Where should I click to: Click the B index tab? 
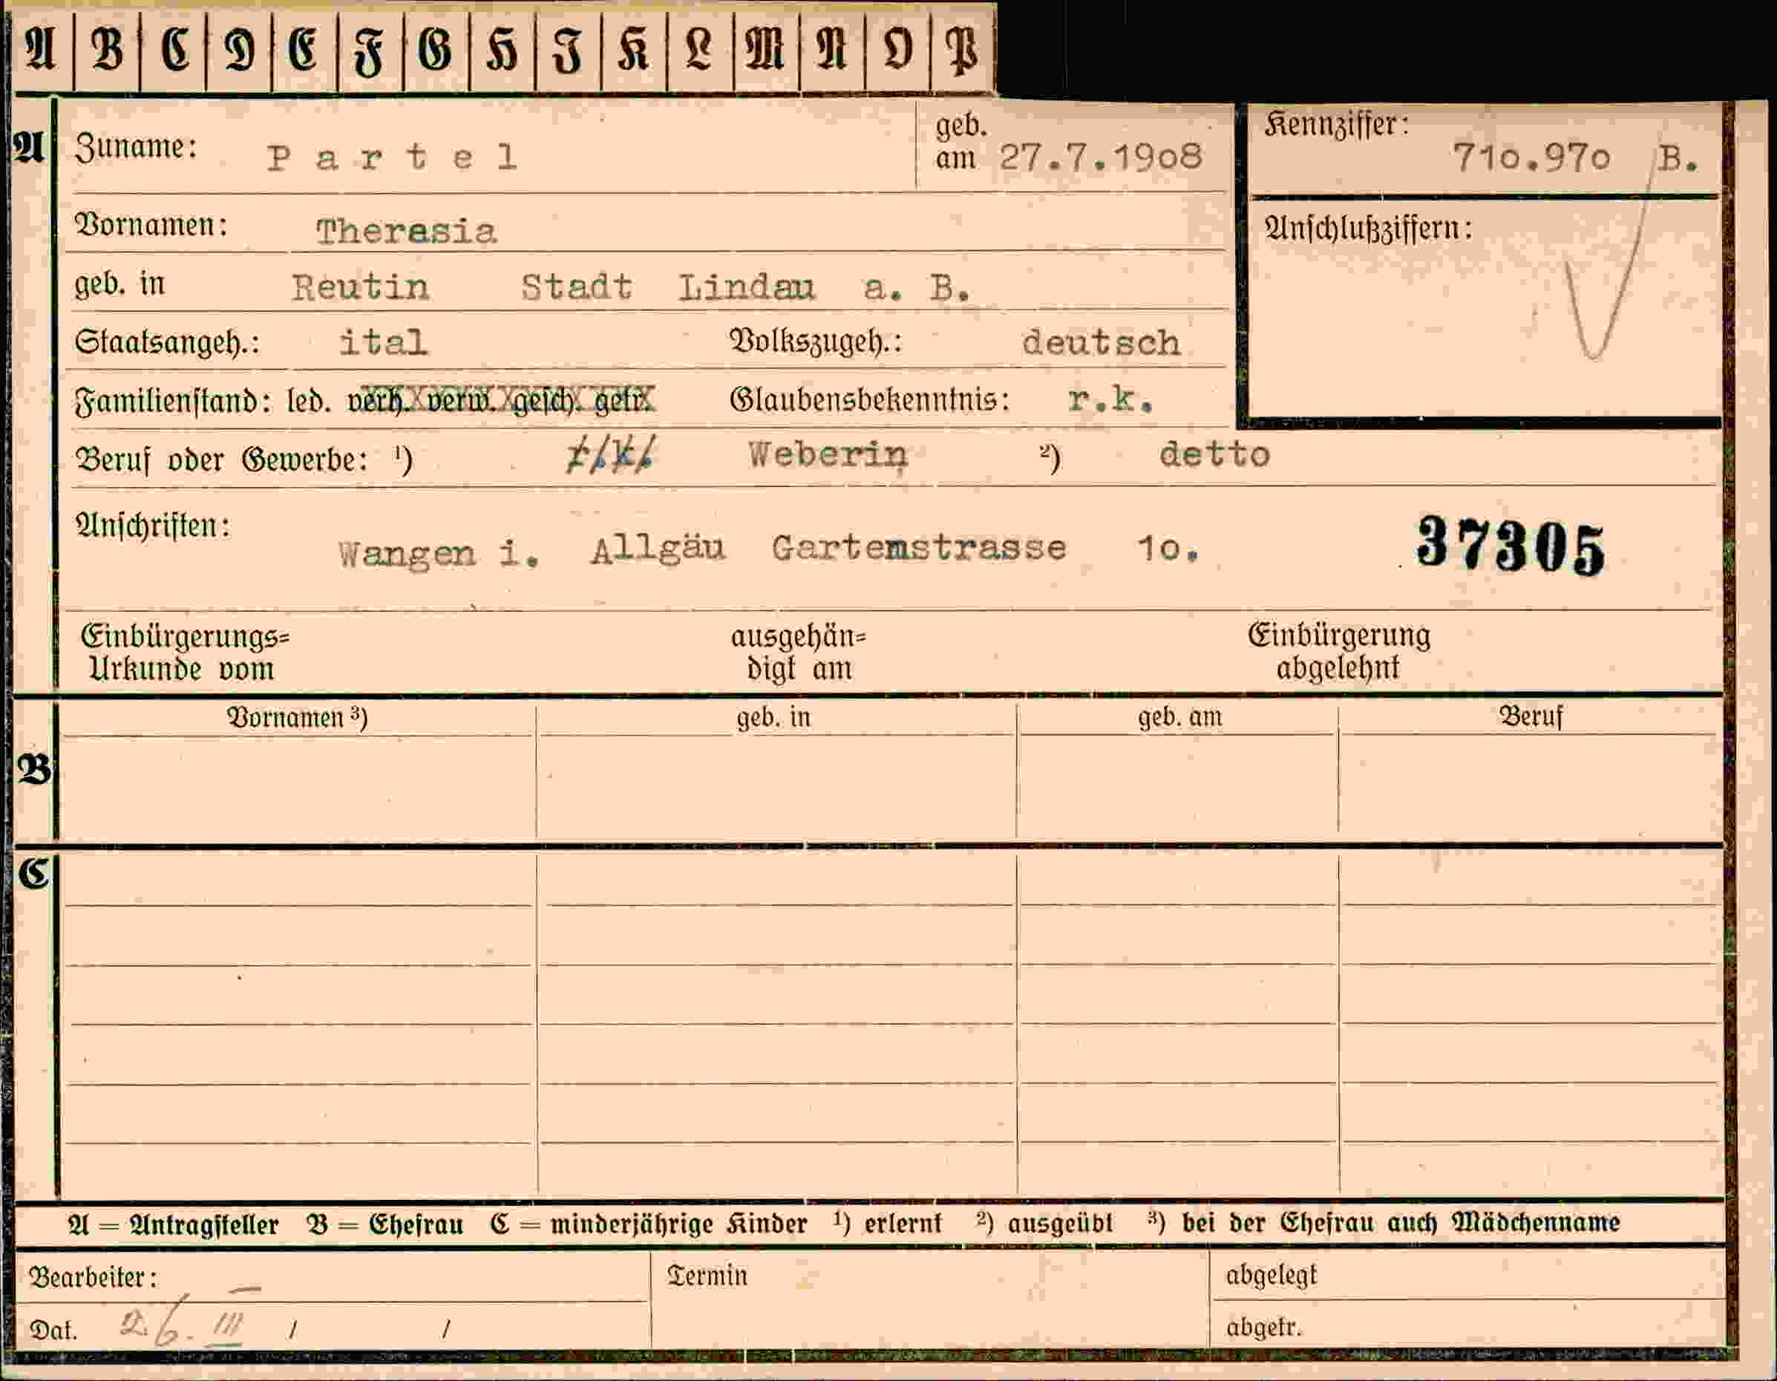108,50
